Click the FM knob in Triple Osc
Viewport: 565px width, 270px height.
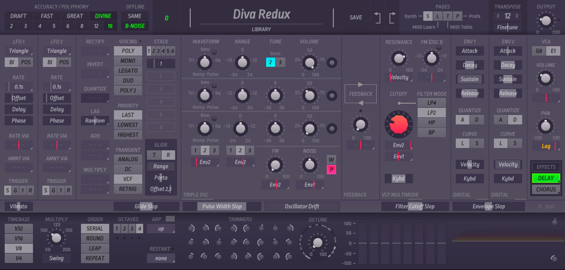coord(274,164)
